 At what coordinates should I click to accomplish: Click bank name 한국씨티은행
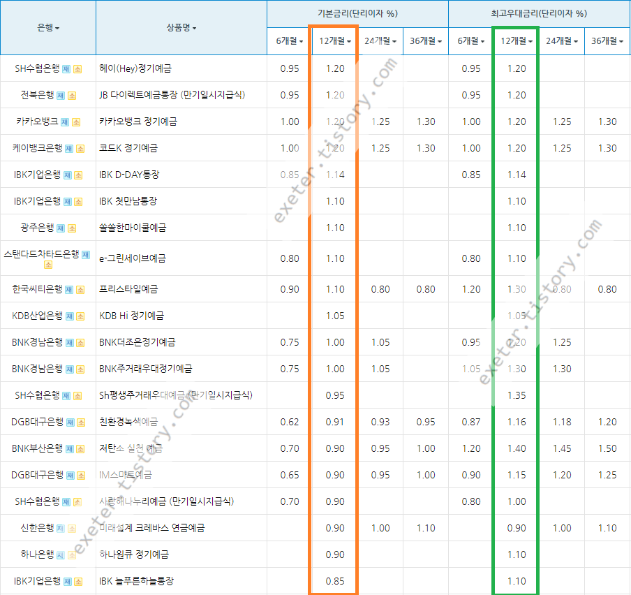(x=38, y=289)
